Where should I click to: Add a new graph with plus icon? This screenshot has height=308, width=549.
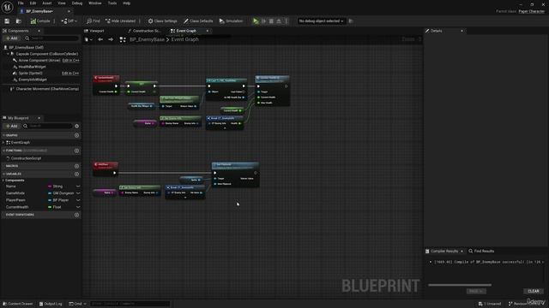pyautogui.click(x=76, y=135)
